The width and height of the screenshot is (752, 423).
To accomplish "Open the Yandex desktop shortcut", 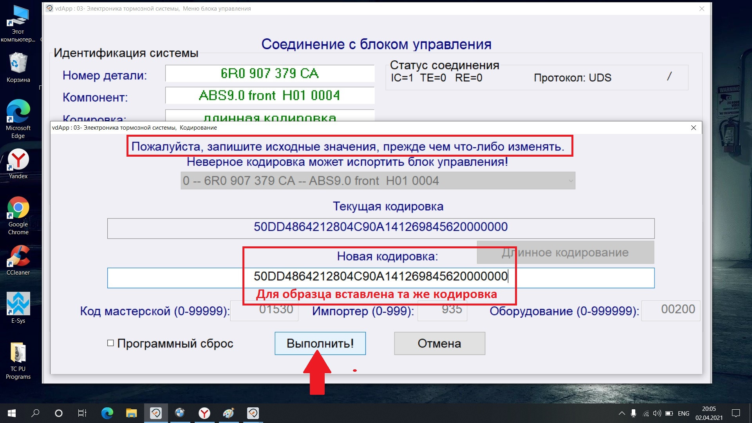I will pos(18,164).
